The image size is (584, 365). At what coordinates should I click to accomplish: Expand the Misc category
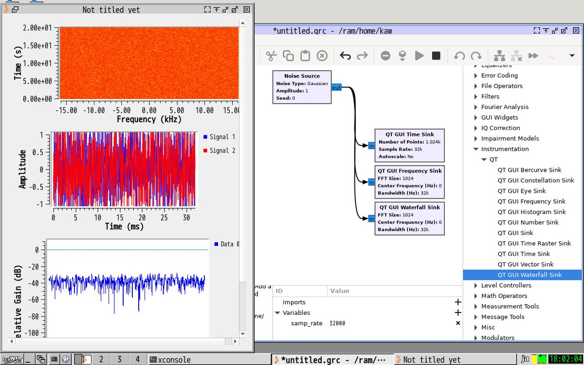[x=476, y=328]
